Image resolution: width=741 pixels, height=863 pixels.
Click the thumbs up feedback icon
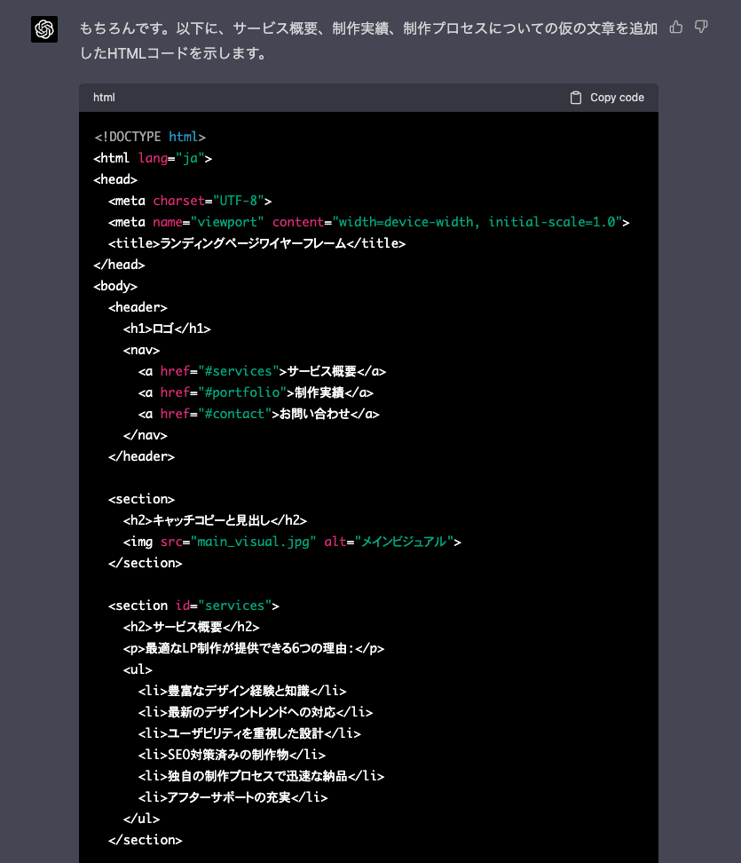(x=676, y=27)
